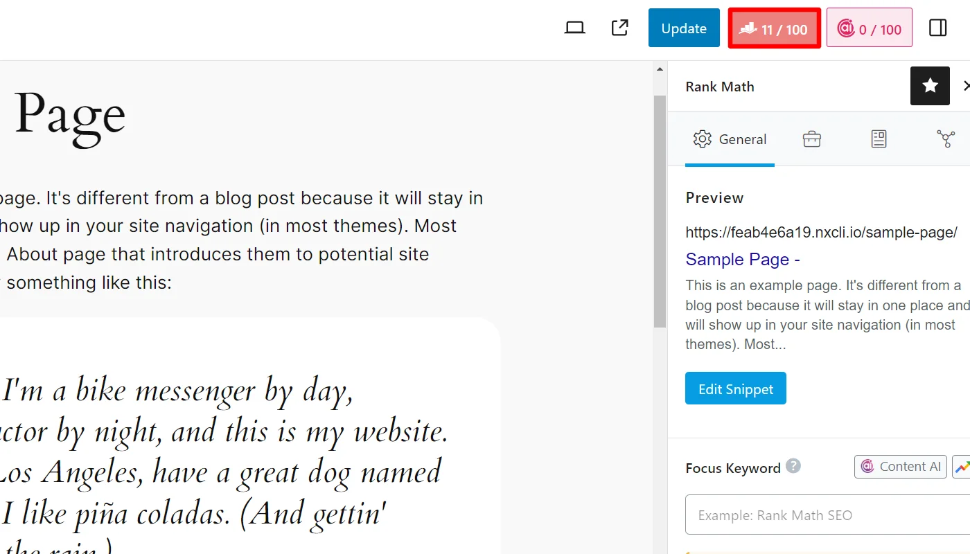Open the Rank Math SEO score 11/100
Viewport: 970px width, 554px height.
coord(775,28)
